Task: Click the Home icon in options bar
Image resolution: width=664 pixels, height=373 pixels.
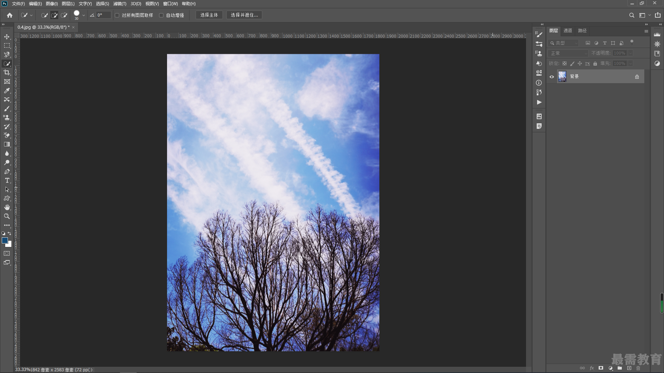Action: [10, 15]
